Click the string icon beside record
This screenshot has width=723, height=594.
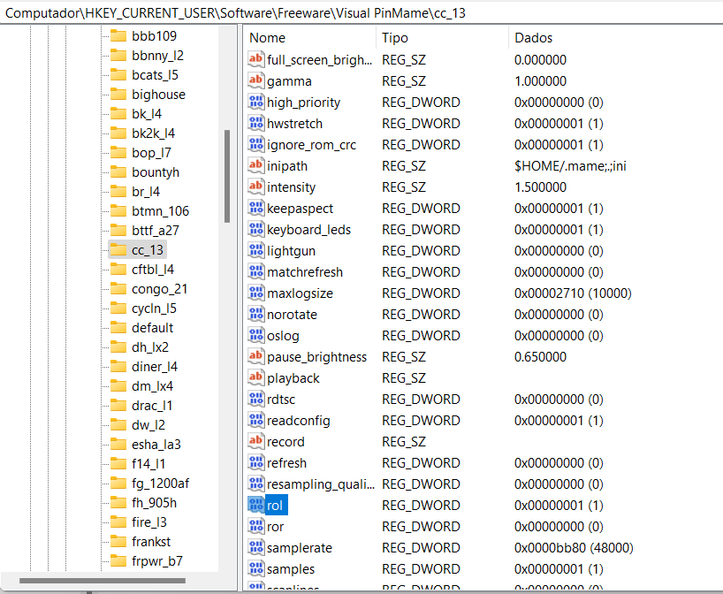(x=256, y=441)
